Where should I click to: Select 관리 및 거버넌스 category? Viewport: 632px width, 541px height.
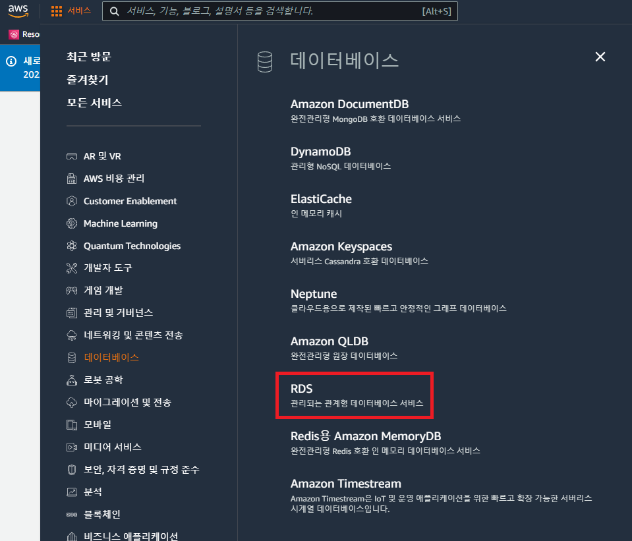[119, 313]
